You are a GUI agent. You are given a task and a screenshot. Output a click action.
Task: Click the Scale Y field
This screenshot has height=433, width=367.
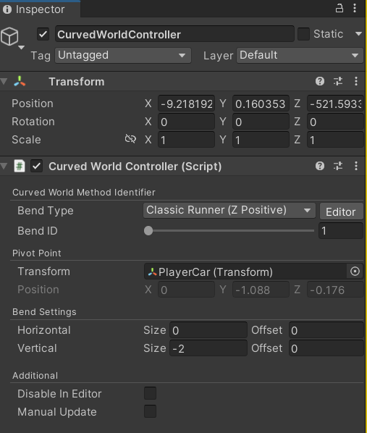[x=261, y=140]
